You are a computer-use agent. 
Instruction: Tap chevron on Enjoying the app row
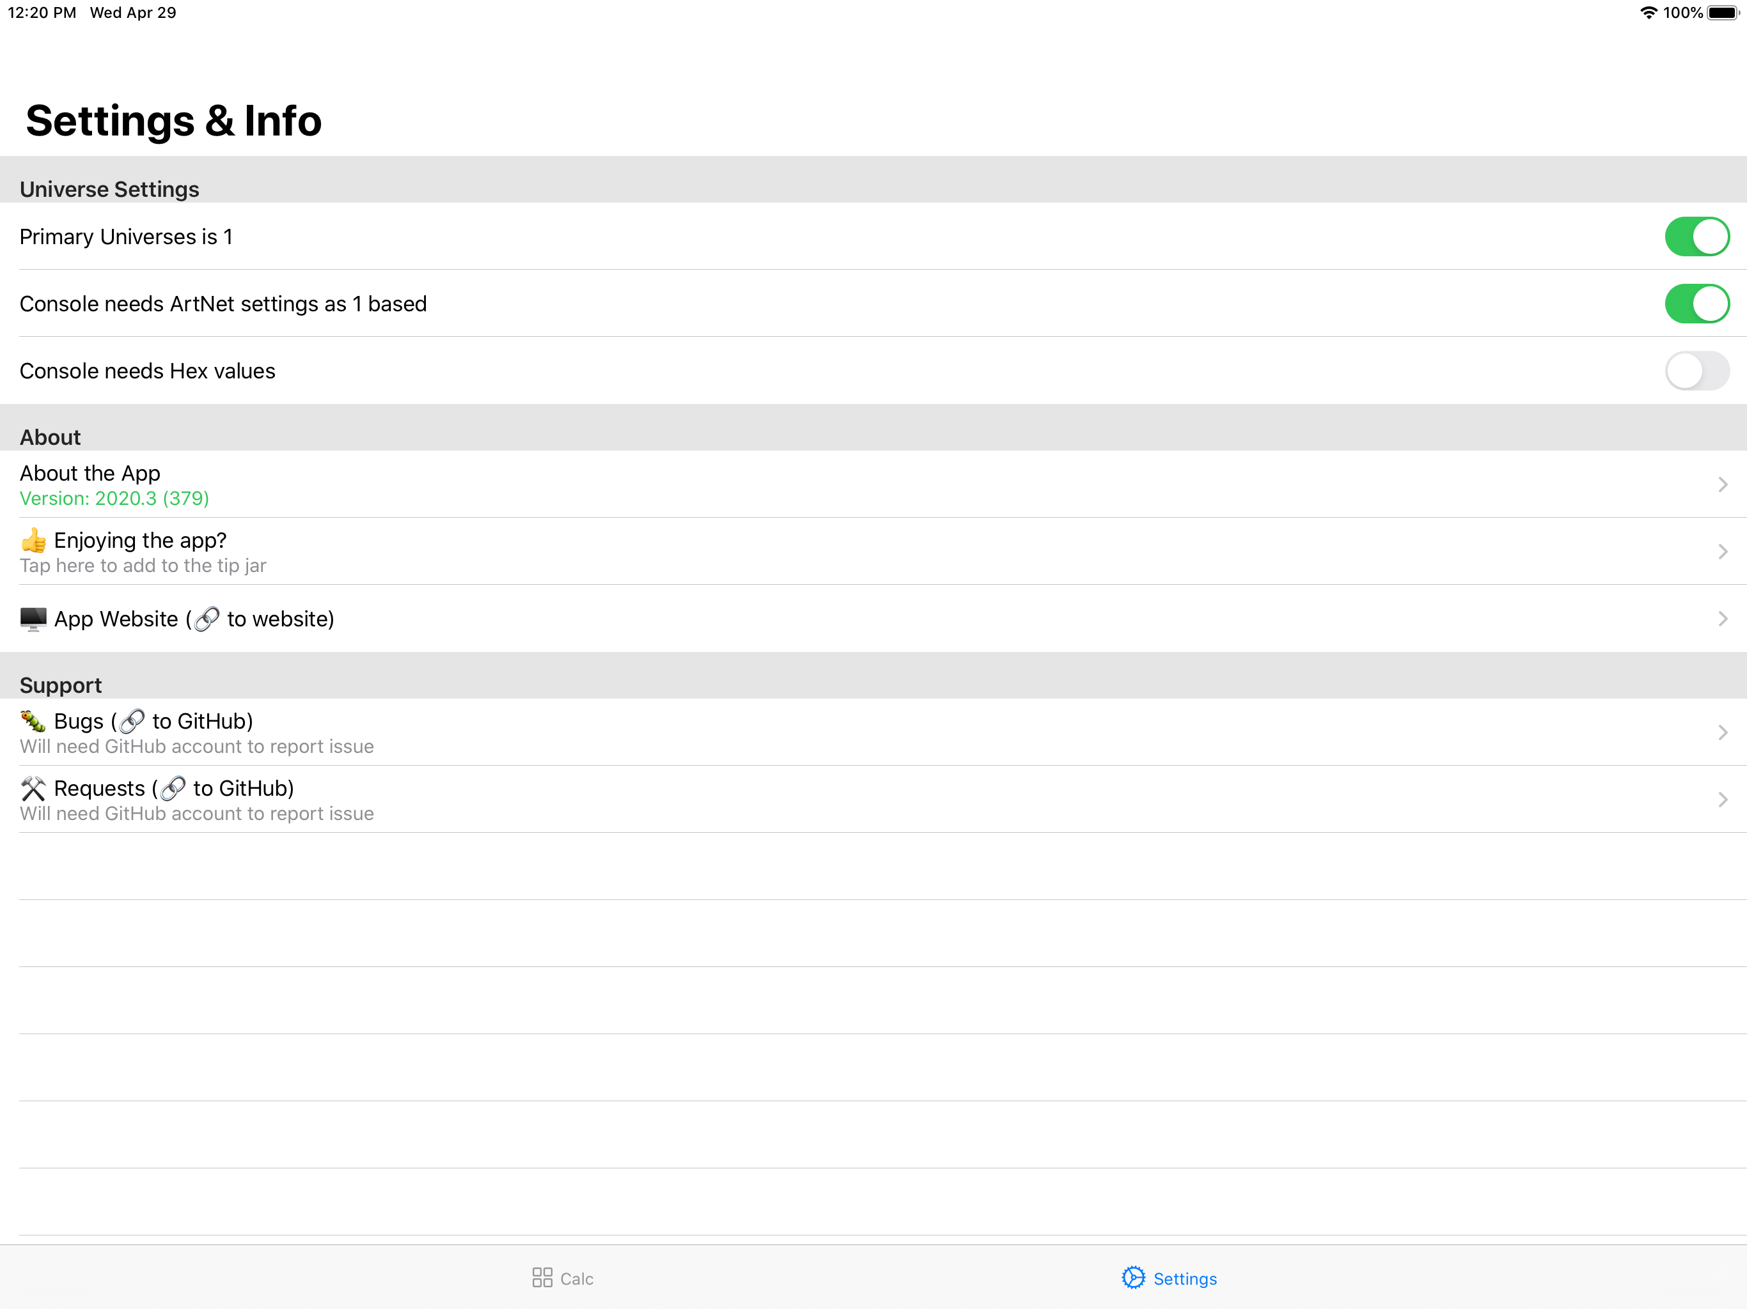1723,552
